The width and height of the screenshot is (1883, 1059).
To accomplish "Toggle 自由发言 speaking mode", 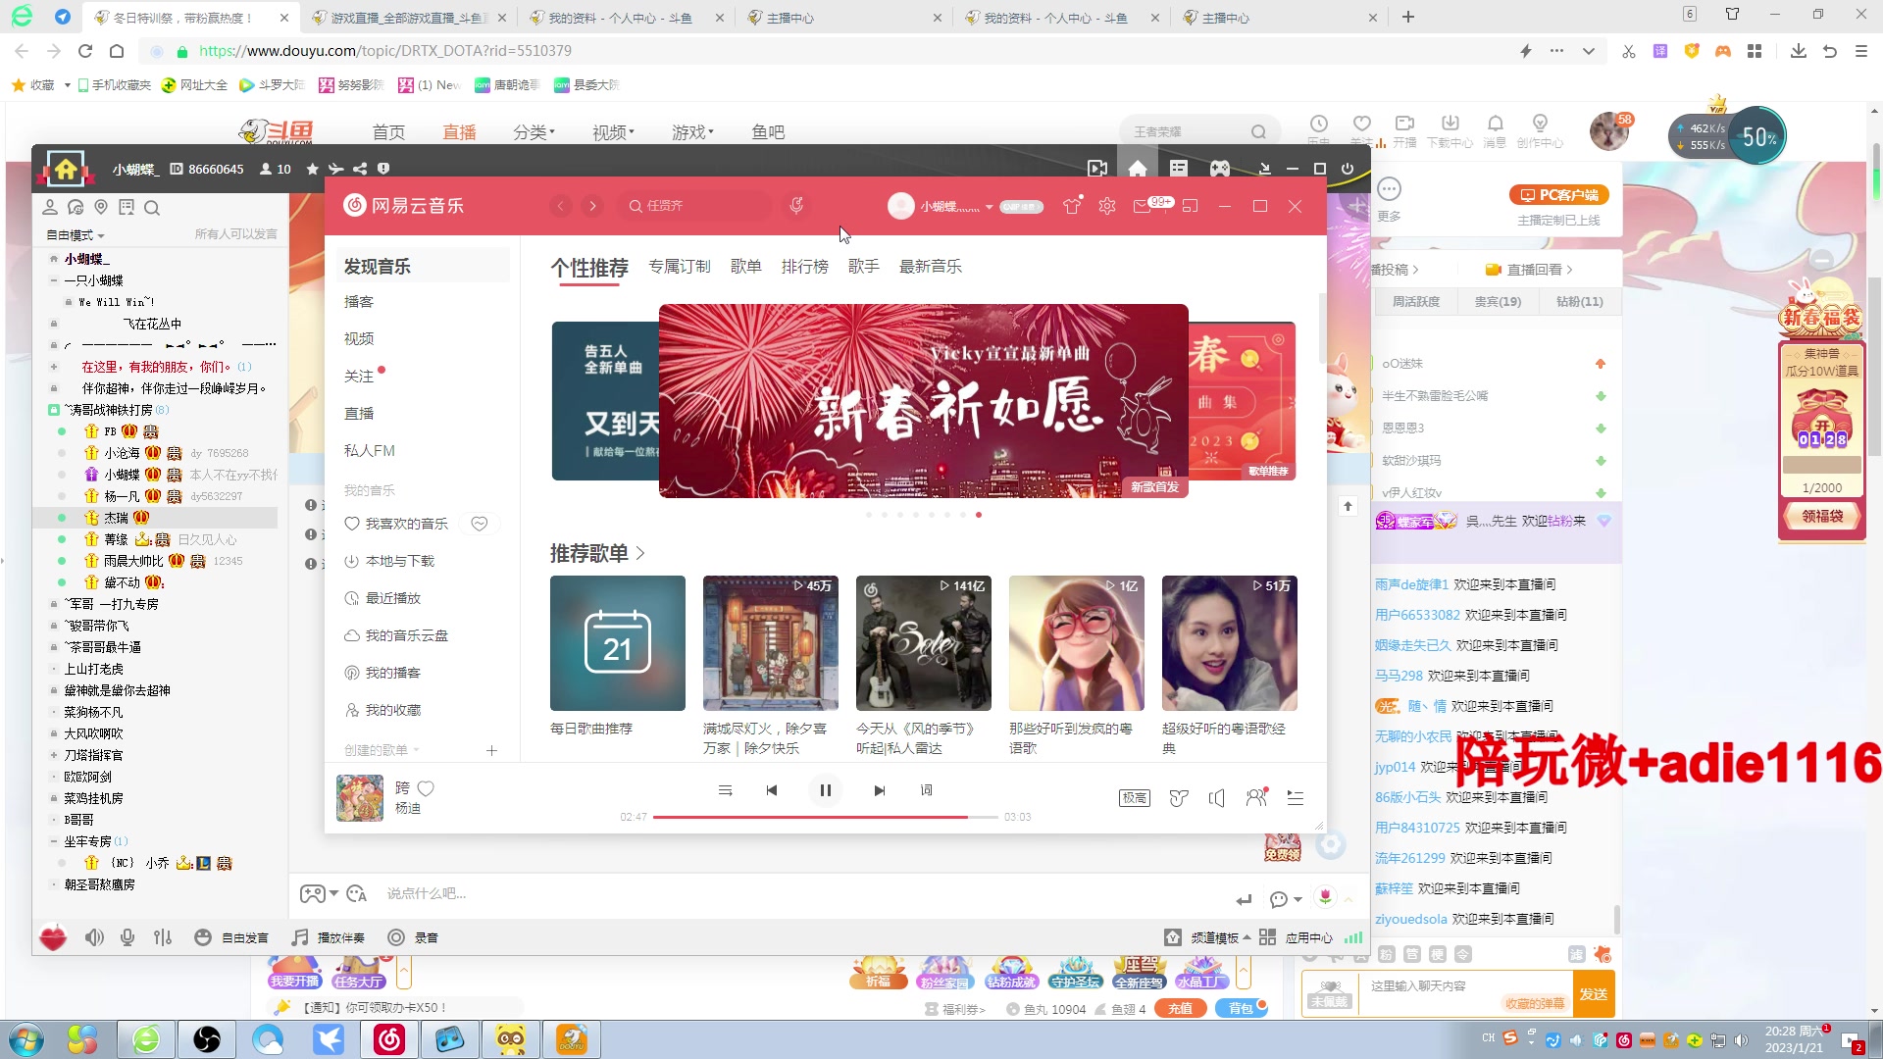I will click(x=231, y=938).
